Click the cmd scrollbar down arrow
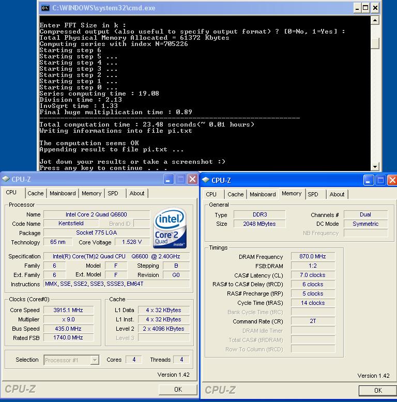Screen dimensions: 397x402 pyautogui.click(x=375, y=167)
